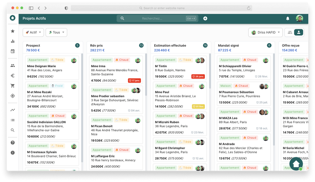Image resolution: width=315 pixels, height=182 pixels.
Task: Click the favorites star icon in sidebar
Action: [13, 31]
